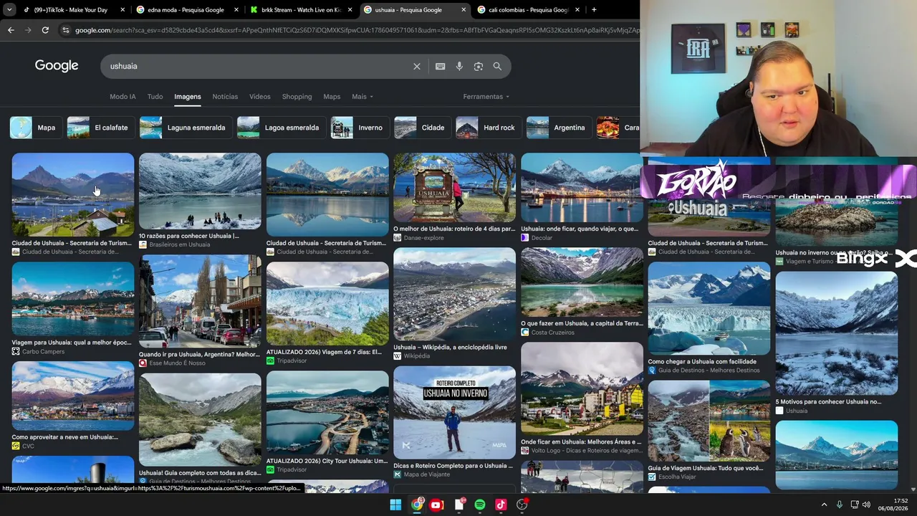Open volume control in system tray
The height and width of the screenshot is (516, 917).
tap(866, 505)
